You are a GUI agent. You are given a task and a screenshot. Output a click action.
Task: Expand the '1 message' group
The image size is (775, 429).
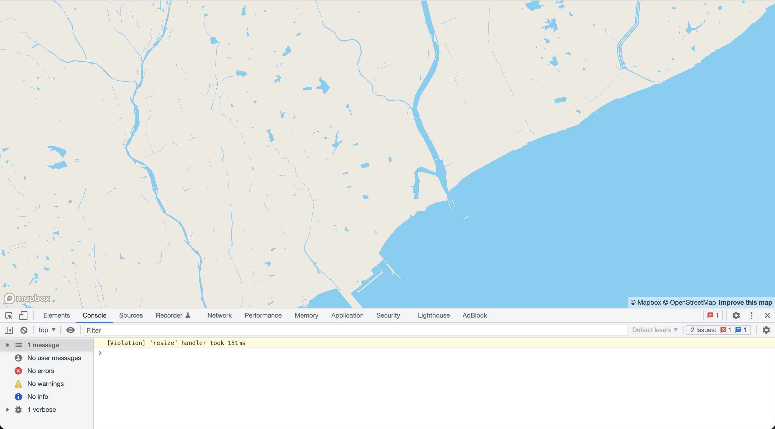(x=8, y=345)
